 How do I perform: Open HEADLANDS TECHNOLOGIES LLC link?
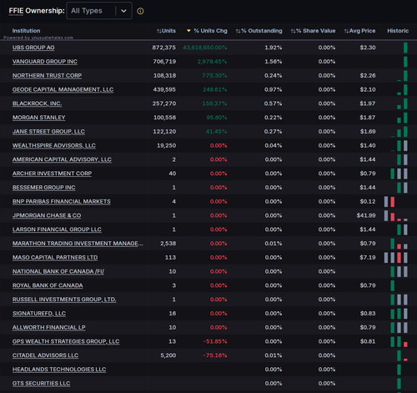[59, 370]
